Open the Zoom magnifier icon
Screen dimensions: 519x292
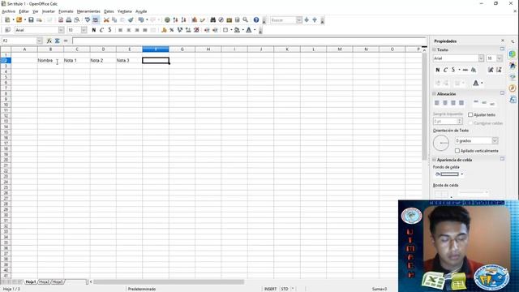[245, 19]
